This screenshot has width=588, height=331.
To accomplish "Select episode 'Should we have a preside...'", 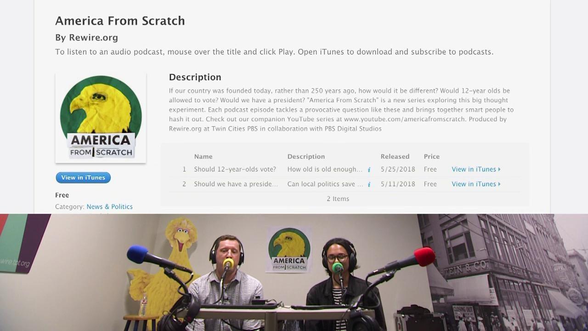I will tap(236, 184).
